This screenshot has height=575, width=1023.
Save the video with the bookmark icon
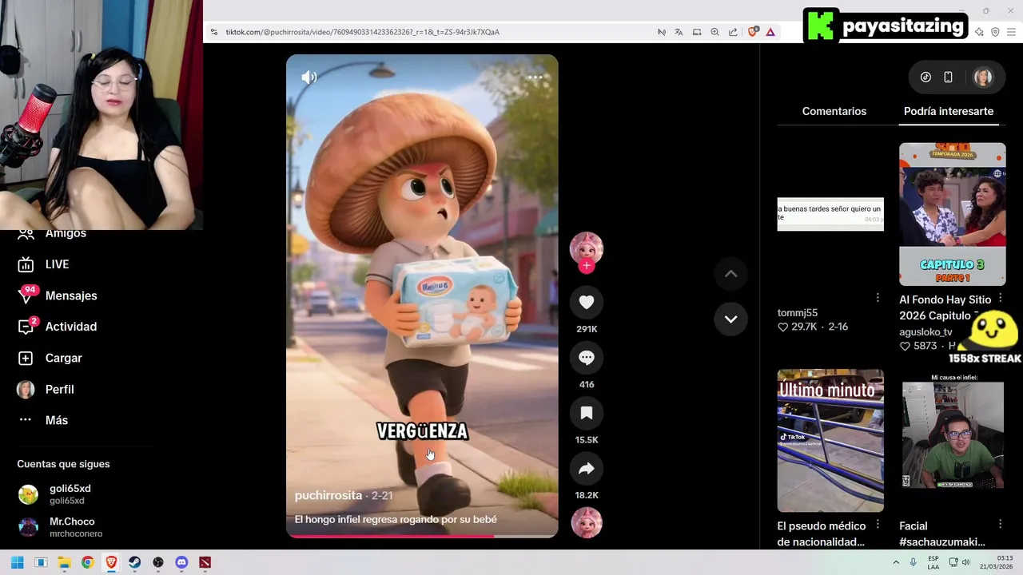[586, 413]
